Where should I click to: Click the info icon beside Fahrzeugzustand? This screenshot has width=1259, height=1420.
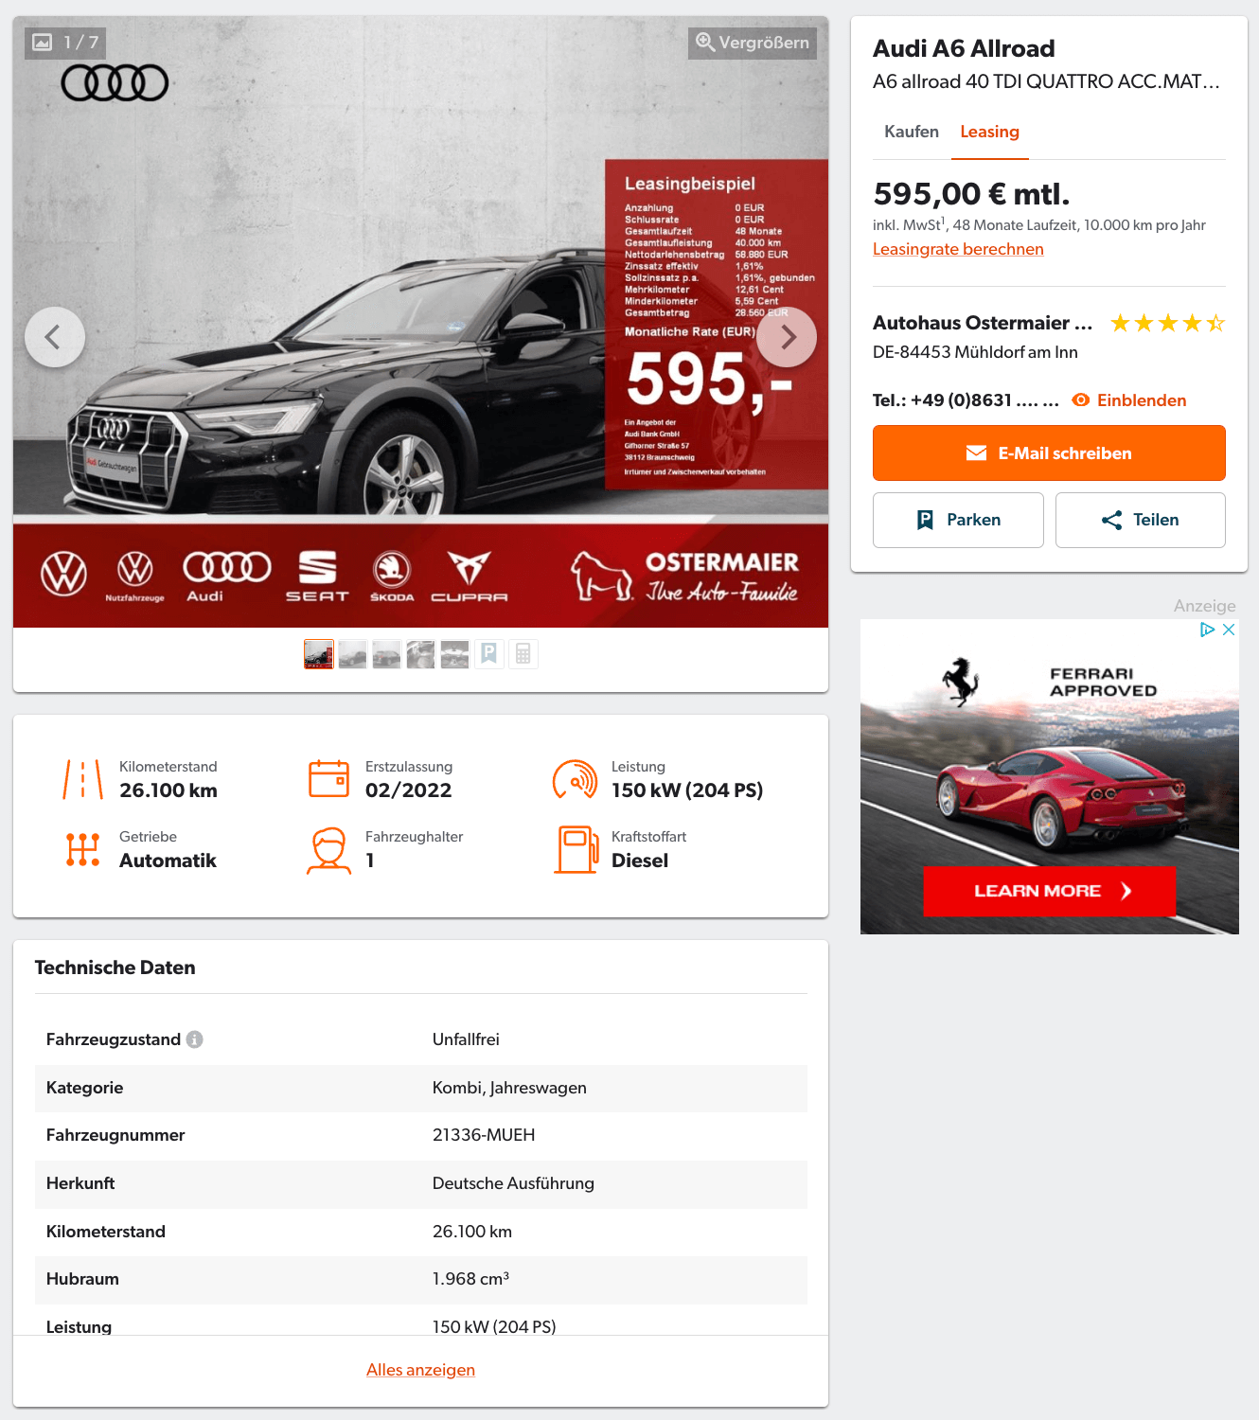pos(195,1039)
